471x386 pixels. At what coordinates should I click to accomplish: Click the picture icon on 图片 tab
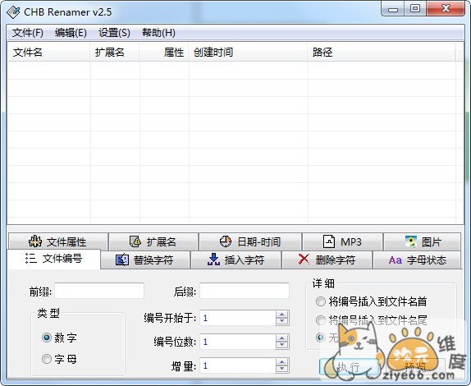[x=410, y=241]
